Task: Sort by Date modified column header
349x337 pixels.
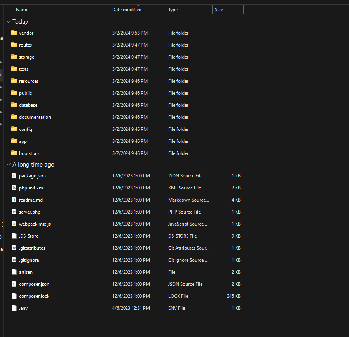Action: click(x=138, y=10)
